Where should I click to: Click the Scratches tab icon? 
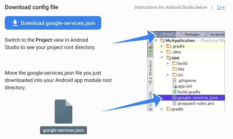click(x=207, y=34)
